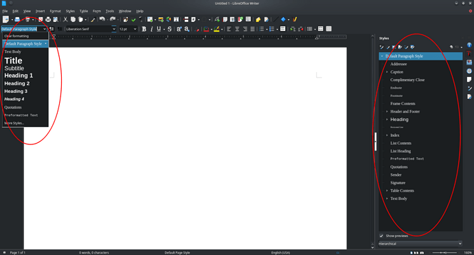Open the Hierarchical filter dropdown
The height and width of the screenshot is (255, 474).
[x=420, y=243]
